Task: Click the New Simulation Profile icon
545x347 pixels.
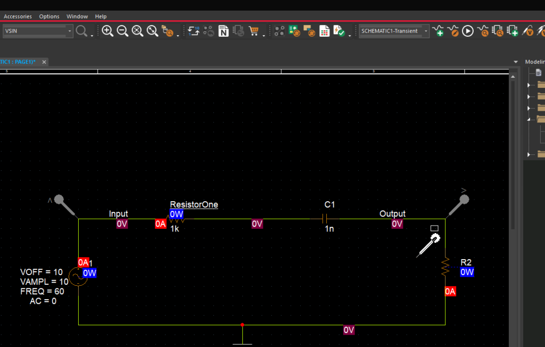Action: [x=439, y=31]
